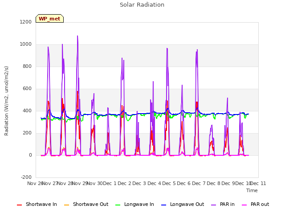The width and height of the screenshot is (285, 213).
Task: Click the 600 y-axis tick label
Action: (27, 89)
